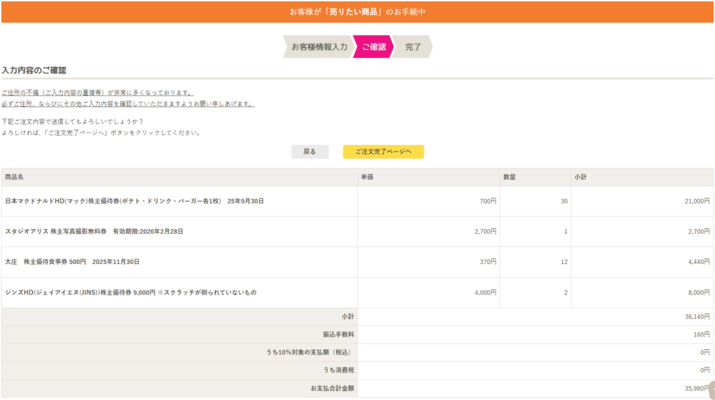Click the ご注文完了ページへ button
This screenshot has height=400, width=715.
(383, 151)
